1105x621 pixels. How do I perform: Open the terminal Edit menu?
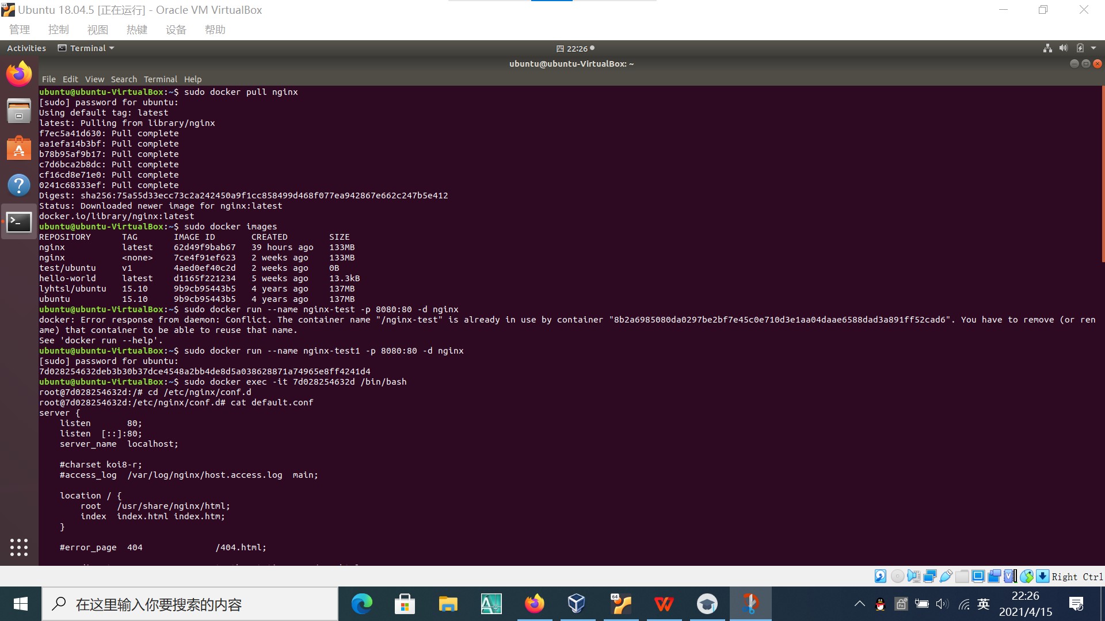70,79
